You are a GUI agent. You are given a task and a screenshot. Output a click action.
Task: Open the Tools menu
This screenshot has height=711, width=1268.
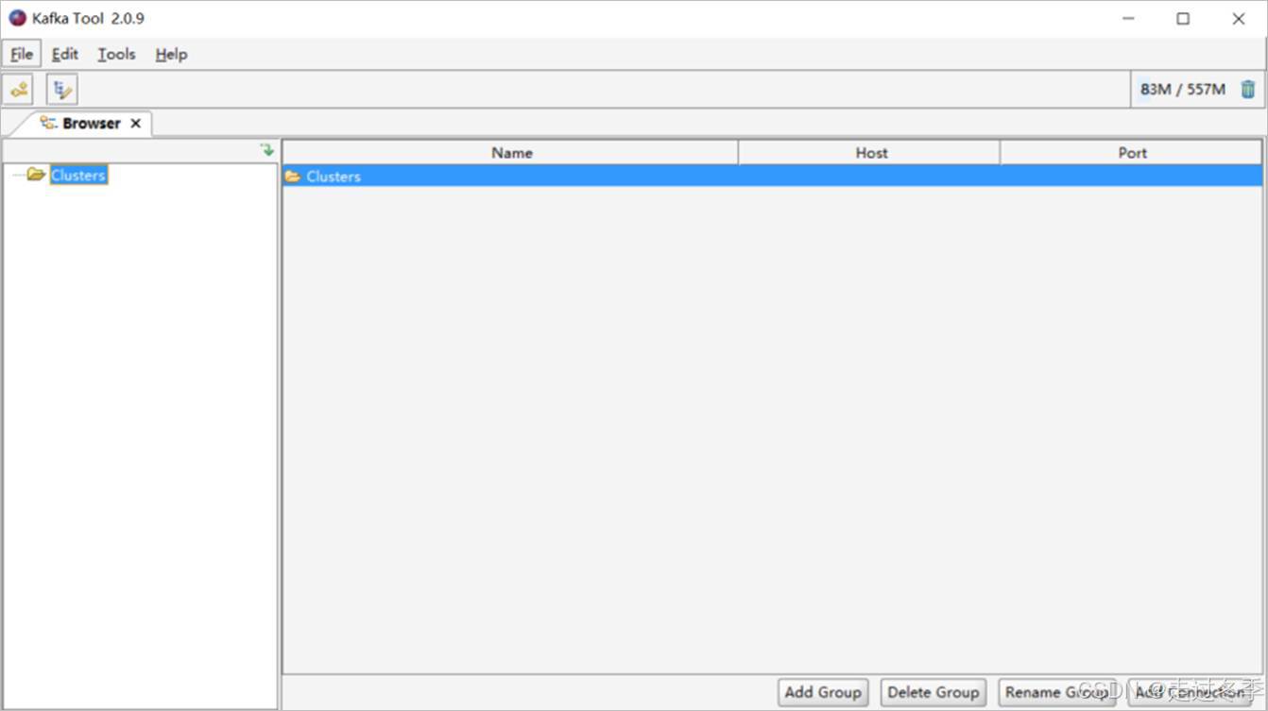(116, 54)
